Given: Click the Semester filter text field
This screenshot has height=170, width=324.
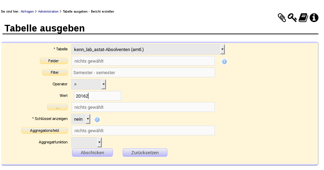Looking at the screenshot, I should coord(143,73).
